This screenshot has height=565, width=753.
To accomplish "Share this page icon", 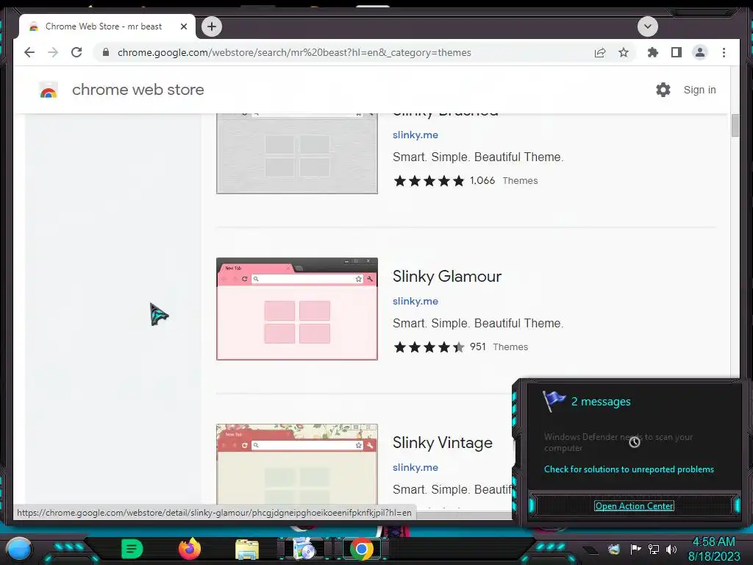I will [x=600, y=52].
